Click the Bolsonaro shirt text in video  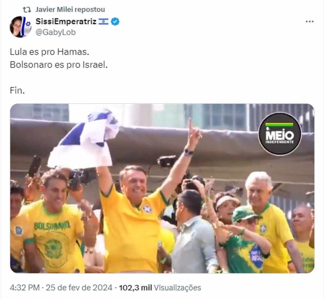coord(52,225)
